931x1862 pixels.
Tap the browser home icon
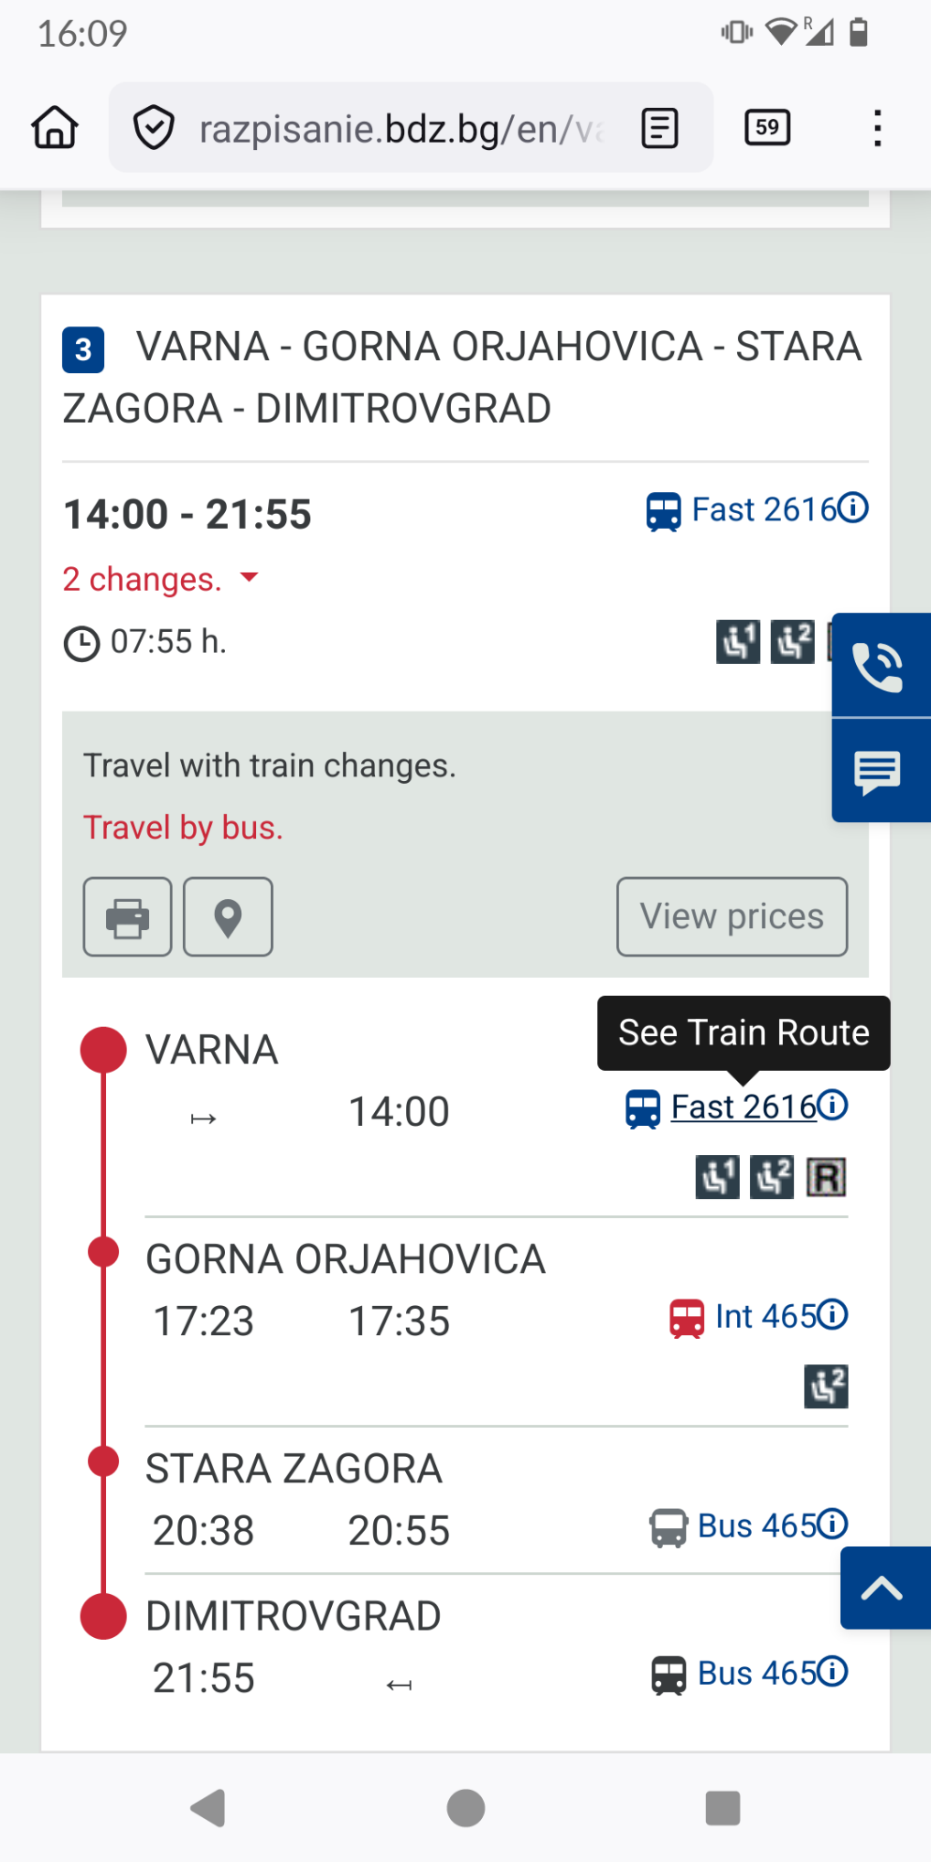click(55, 128)
